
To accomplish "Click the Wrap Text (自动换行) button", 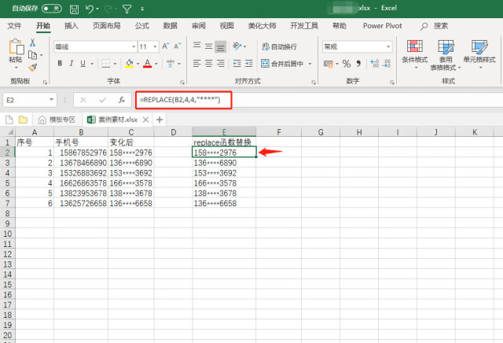I will tap(280, 46).
